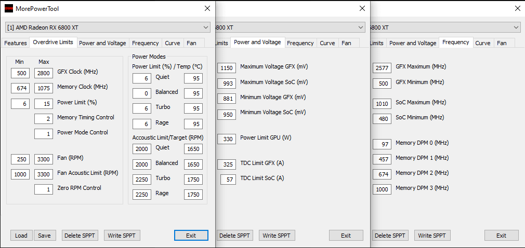Select Curve tab in the right window

click(483, 43)
